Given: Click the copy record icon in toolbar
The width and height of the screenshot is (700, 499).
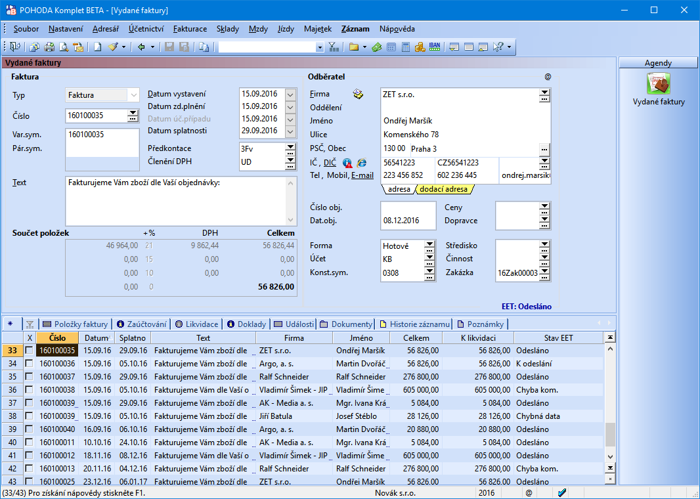Looking at the screenshot, I should click(x=204, y=47).
